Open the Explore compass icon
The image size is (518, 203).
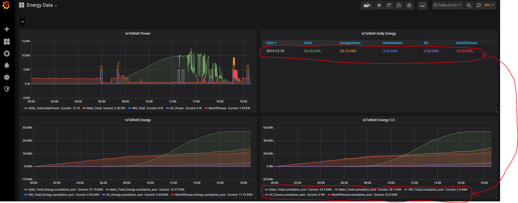(7, 54)
